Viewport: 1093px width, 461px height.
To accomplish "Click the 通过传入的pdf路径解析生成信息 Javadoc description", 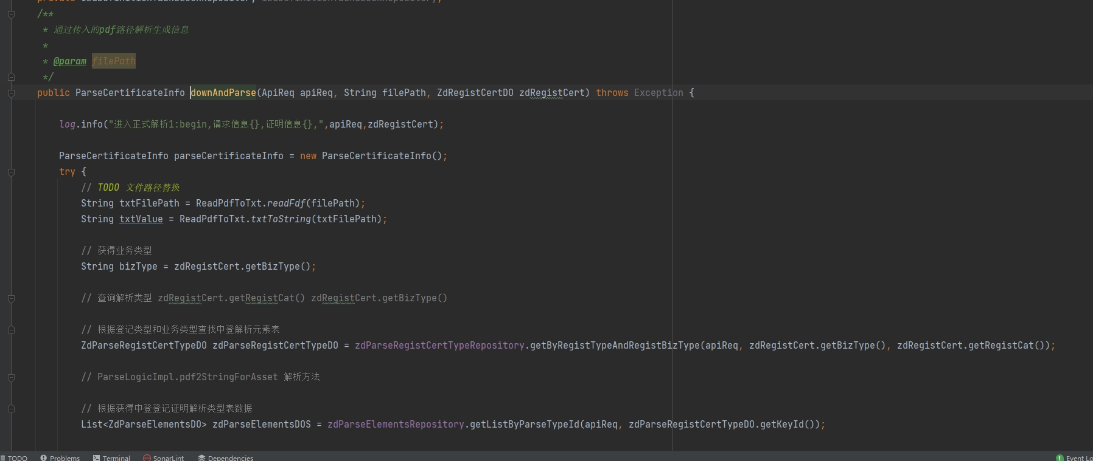I will coord(121,29).
